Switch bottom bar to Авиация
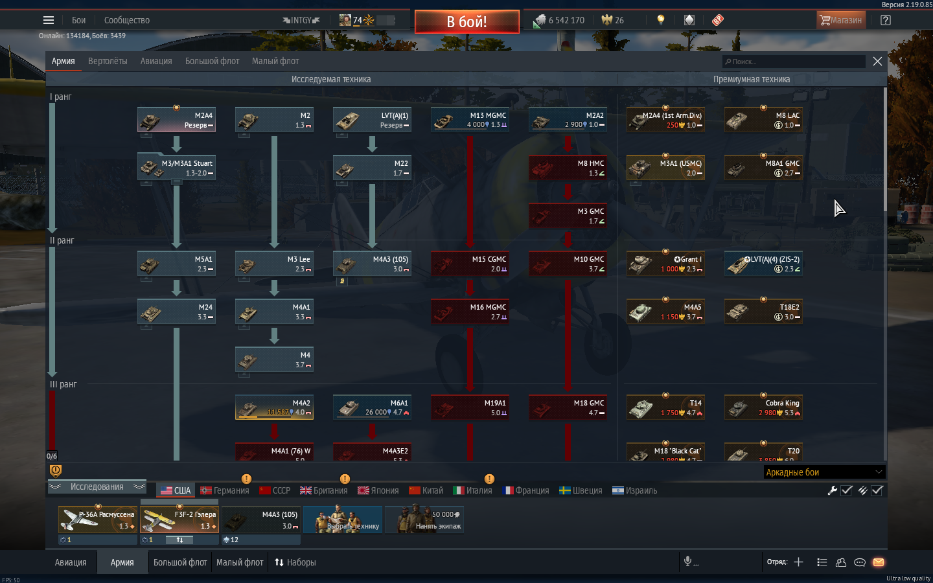The image size is (933, 583). coord(71,562)
